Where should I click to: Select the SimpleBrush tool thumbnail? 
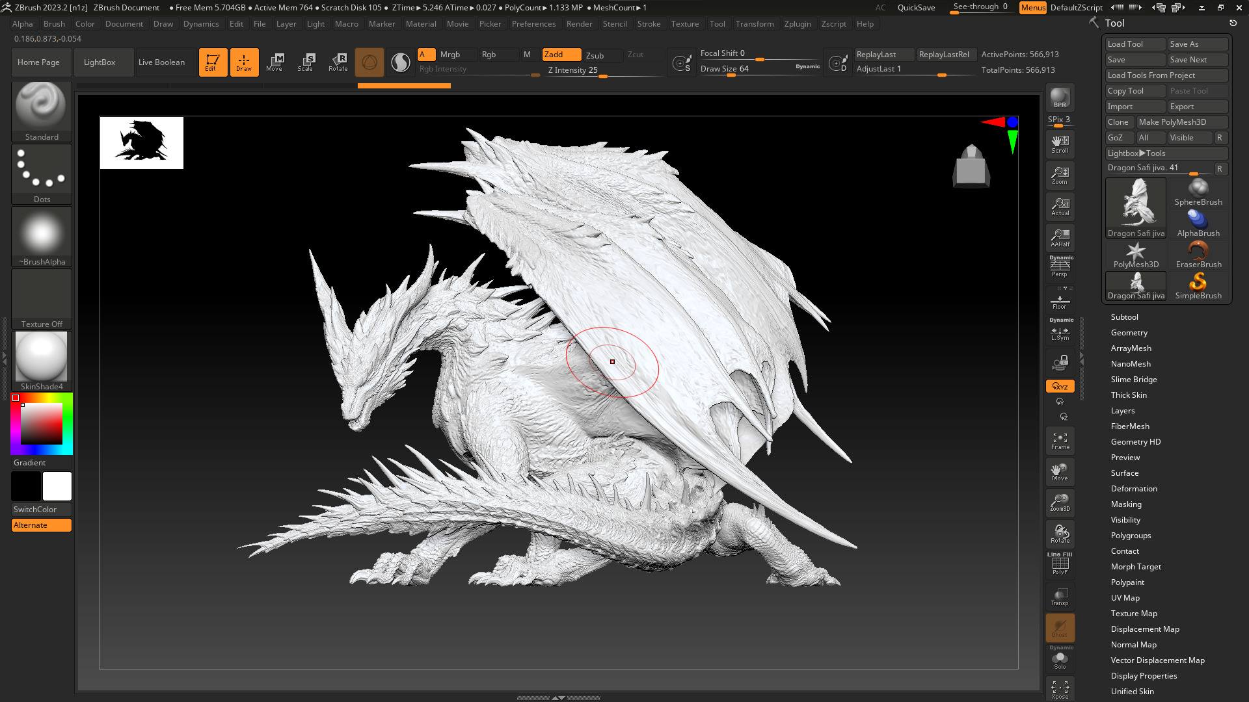[x=1198, y=286]
